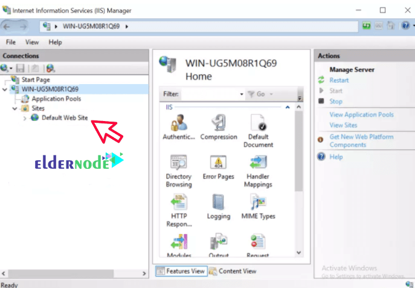Open the Filter dropdown arrow

pos(242,94)
